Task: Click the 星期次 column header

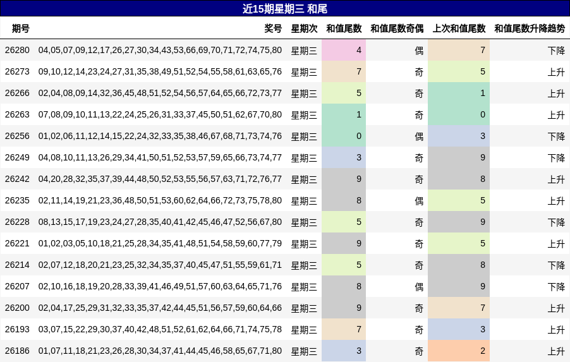Action: pyautogui.click(x=304, y=28)
